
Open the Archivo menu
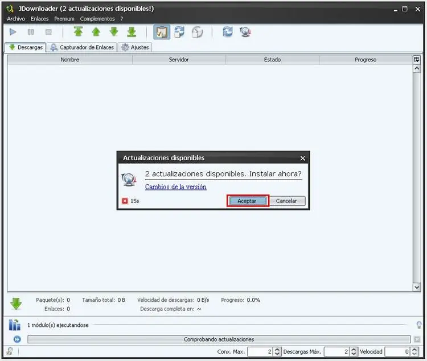tap(16, 19)
